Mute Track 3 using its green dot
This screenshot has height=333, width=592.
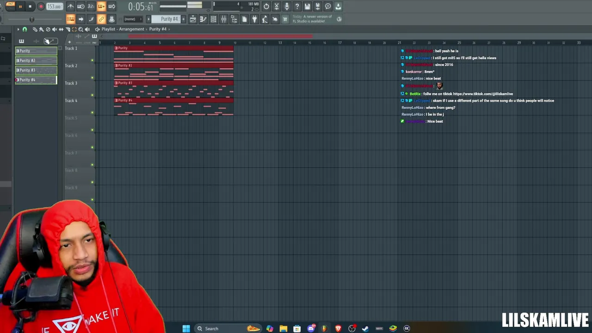click(92, 95)
